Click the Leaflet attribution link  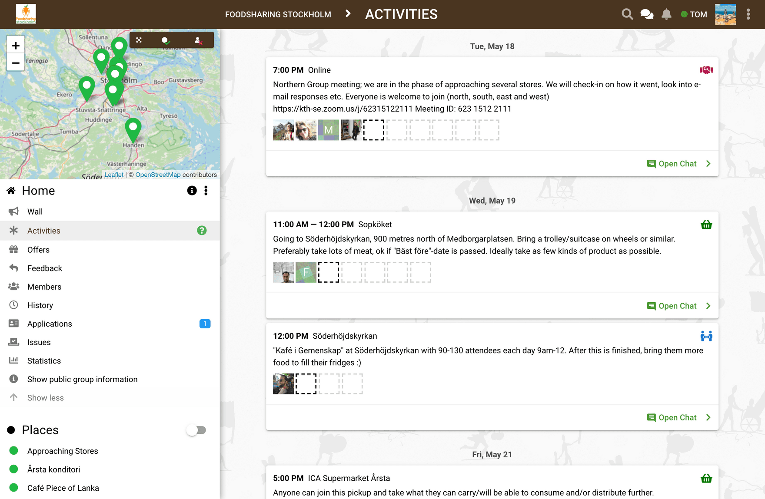[x=114, y=175]
